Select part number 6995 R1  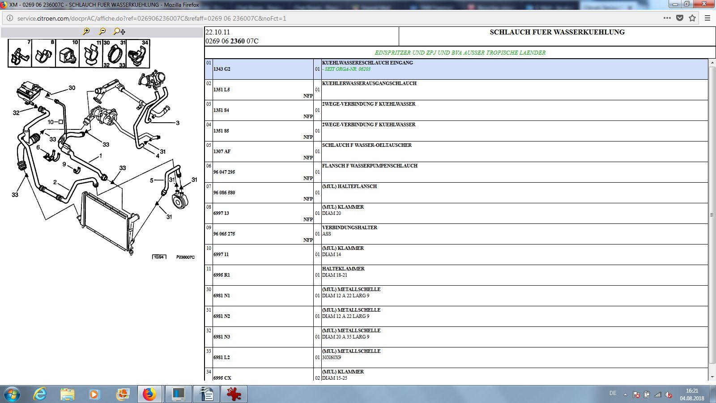coord(222,275)
